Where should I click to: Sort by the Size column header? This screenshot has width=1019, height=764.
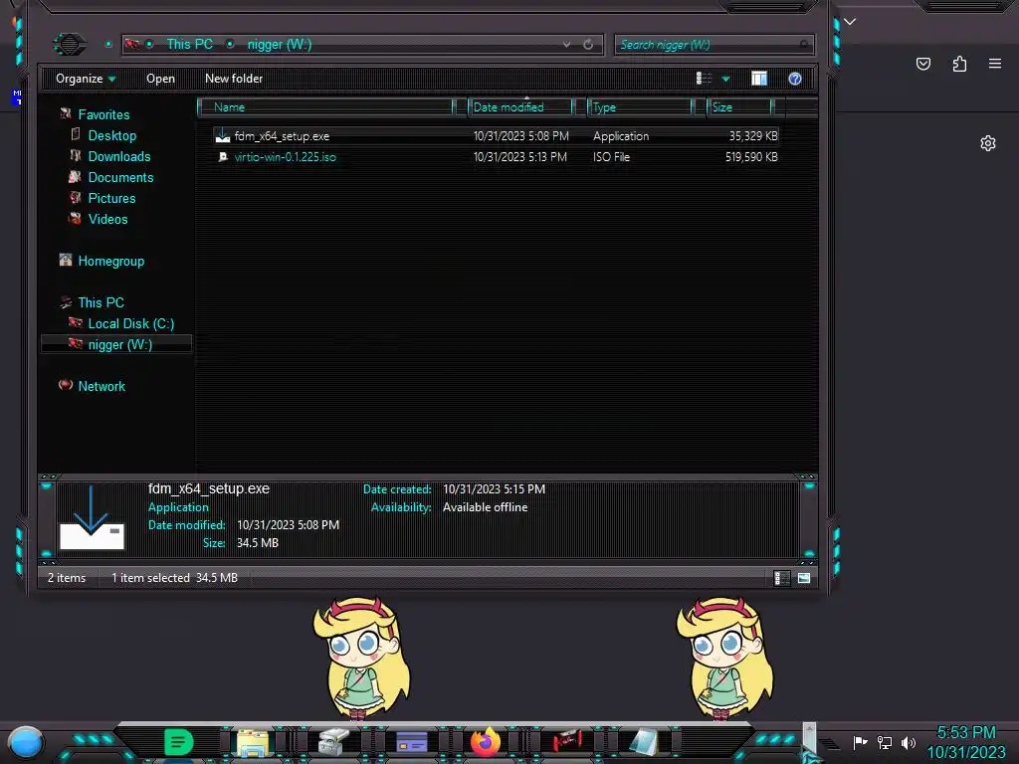[740, 107]
